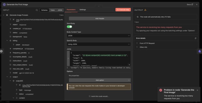Open the Add option dropdown
202x103 pixels.
100,80
